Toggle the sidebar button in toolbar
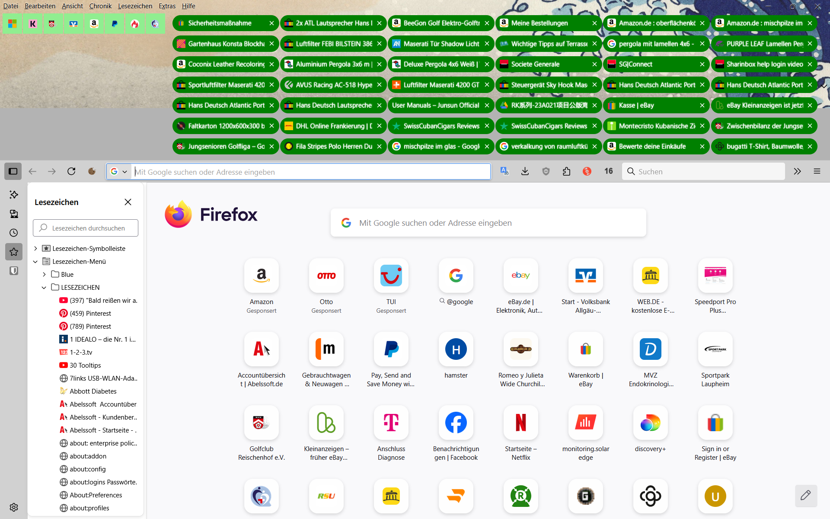Image resolution: width=830 pixels, height=519 pixels. tap(13, 171)
